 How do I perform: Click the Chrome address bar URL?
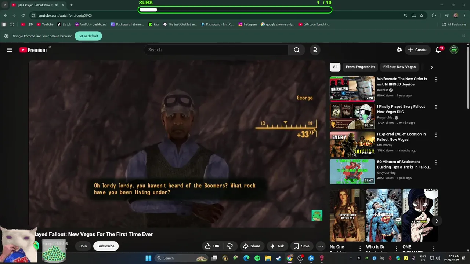tap(65, 15)
